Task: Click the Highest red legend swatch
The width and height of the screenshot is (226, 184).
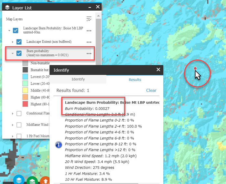Action: tap(25, 104)
